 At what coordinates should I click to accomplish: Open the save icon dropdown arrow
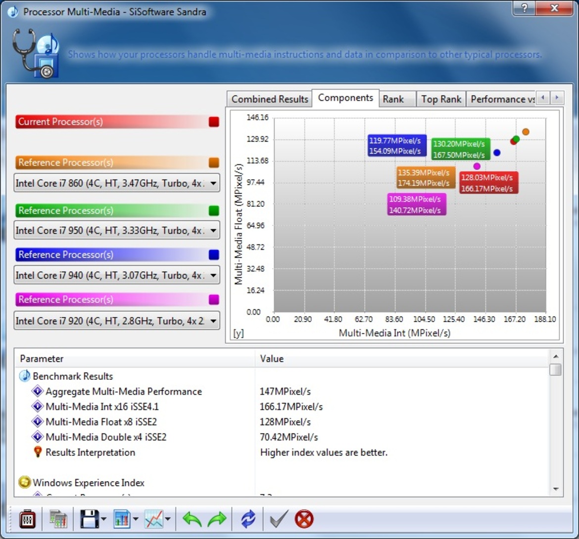104,519
